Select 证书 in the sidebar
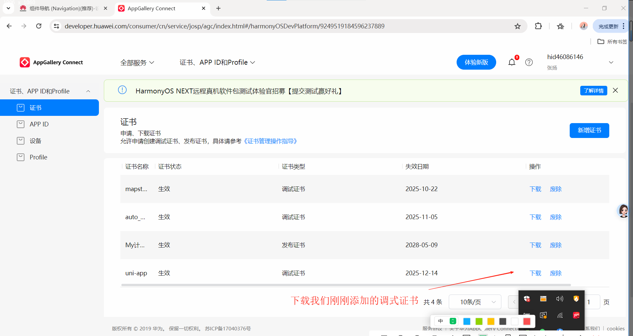 49,108
